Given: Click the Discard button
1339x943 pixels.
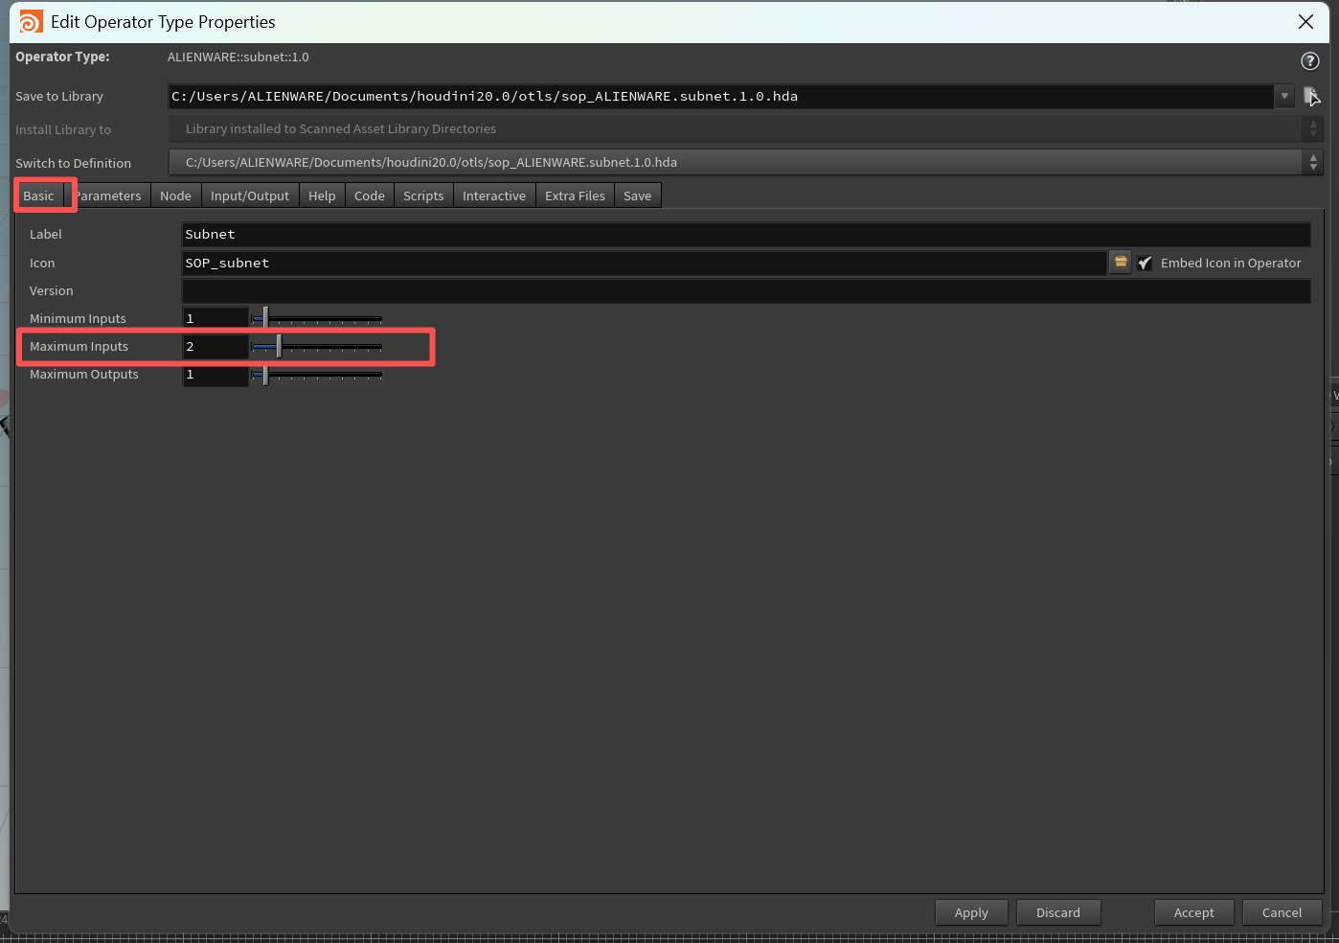Looking at the screenshot, I should pos(1058,912).
